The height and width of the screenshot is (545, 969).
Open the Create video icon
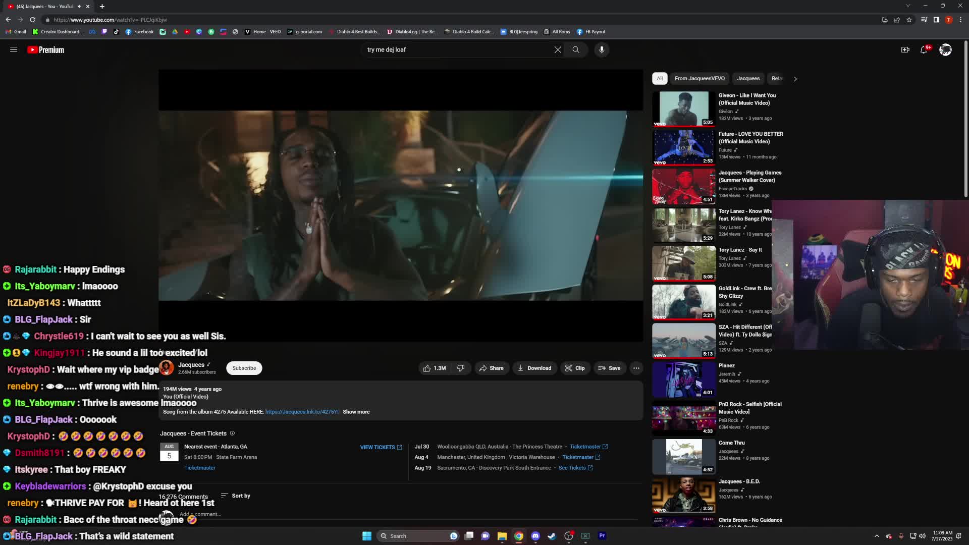905,50
